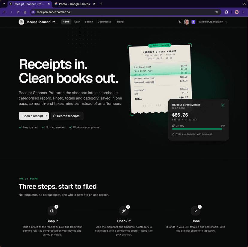Image resolution: width=248 pixels, height=247 pixels.
Task: Click the lock icon beside Photo stored privately
Action: 173,134
